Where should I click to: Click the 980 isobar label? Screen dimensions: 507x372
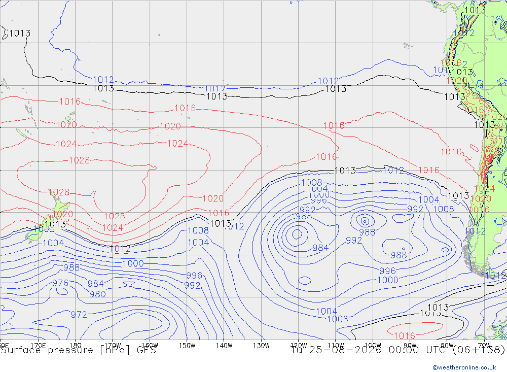click(98, 294)
